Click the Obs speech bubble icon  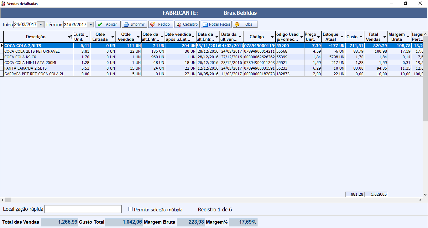[x=237, y=24]
